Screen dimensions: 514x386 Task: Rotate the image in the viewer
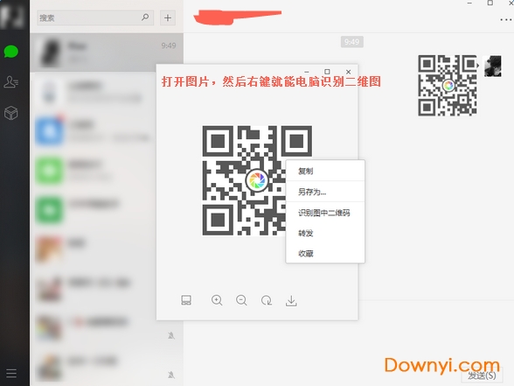(266, 300)
